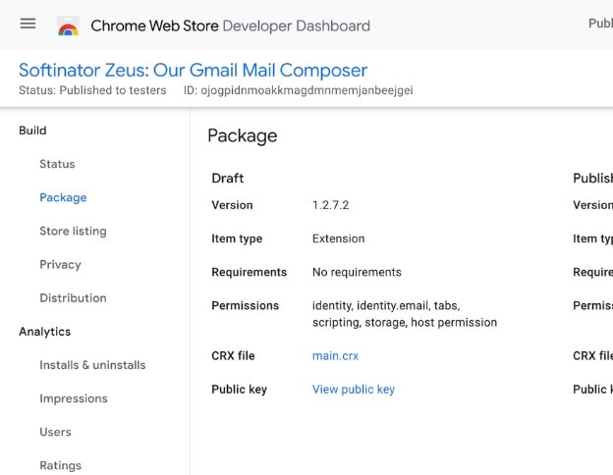Image resolution: width=613 pixels, height=475 pixels.
Task: Open the Ratings analytics page
Action: coord(61,465)
